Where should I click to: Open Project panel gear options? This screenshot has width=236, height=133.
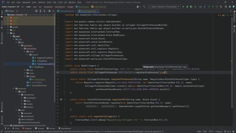coord(49,11)
